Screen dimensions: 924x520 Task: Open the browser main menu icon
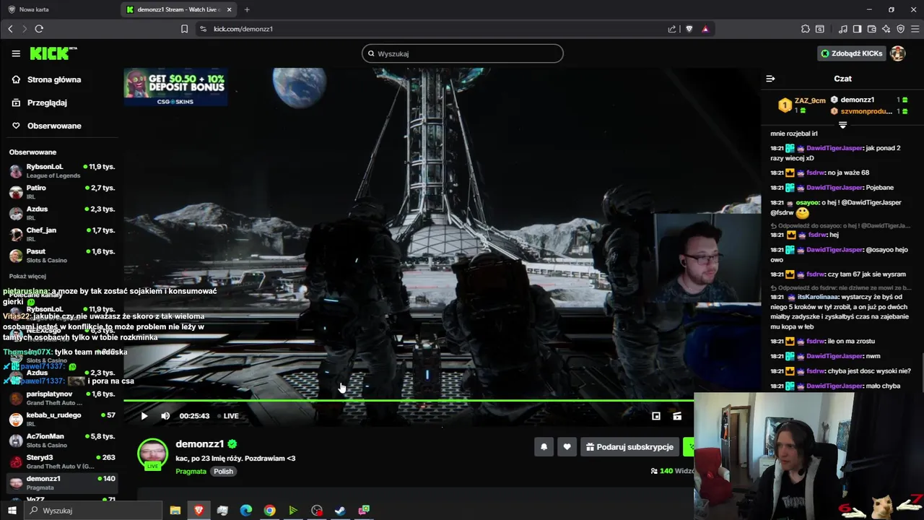pyautogui.click(x=914, y=29)
